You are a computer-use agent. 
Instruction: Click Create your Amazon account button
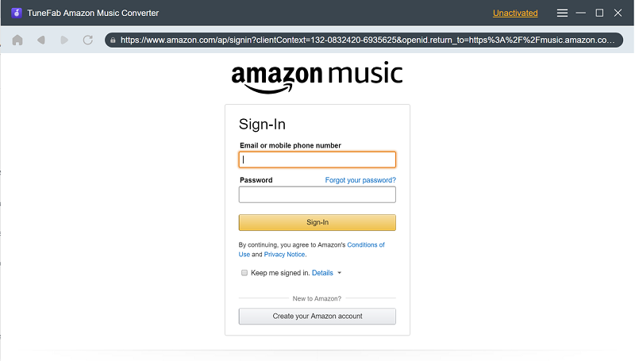[x=317, y=316]
